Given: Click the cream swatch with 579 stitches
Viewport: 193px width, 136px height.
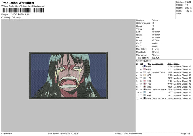Looking at the screenshot, I should [145, 75].
